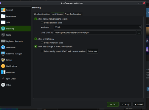Decrease the maximum cache size
The width and height of the screenshot is (149, 110).
tap(140, 28)
